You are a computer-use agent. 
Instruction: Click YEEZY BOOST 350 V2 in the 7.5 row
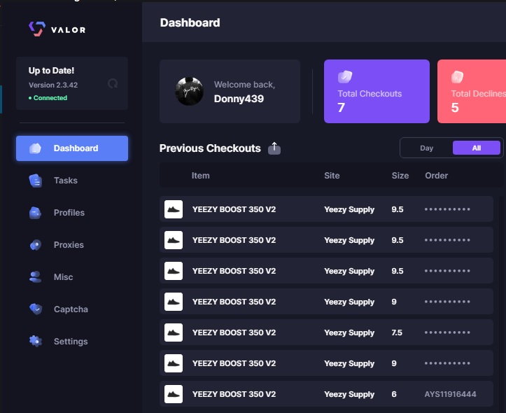point(234,332)
